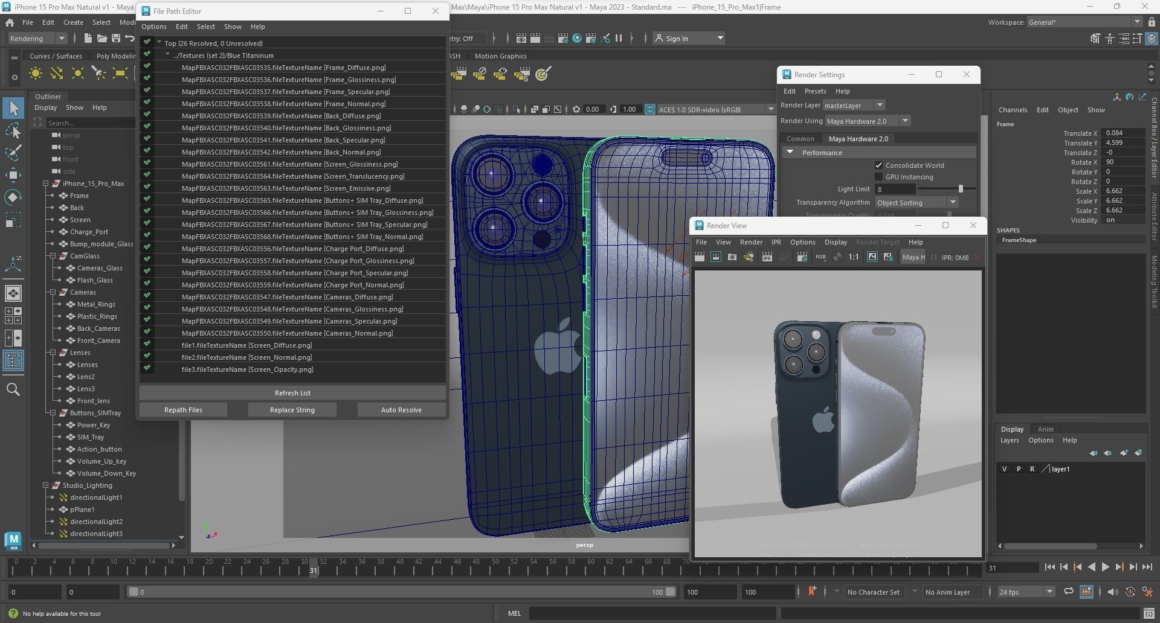Click Refresh List button
This screenshot has width=1160, height=623.
[292, 393]
